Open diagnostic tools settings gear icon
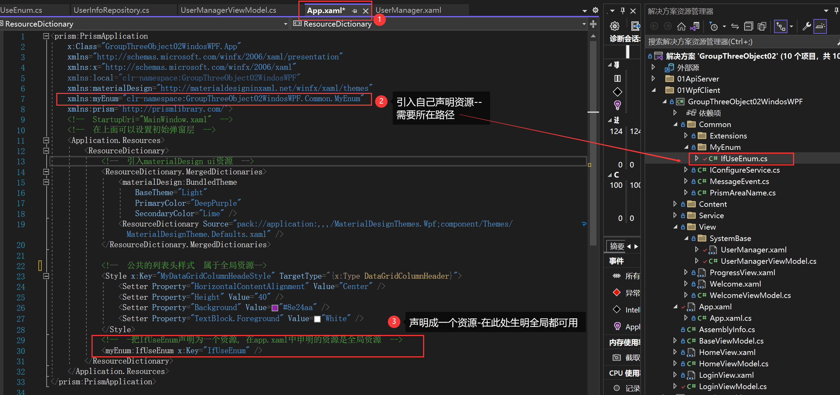This screenshot has height=395, width=840. coord(614,26)
